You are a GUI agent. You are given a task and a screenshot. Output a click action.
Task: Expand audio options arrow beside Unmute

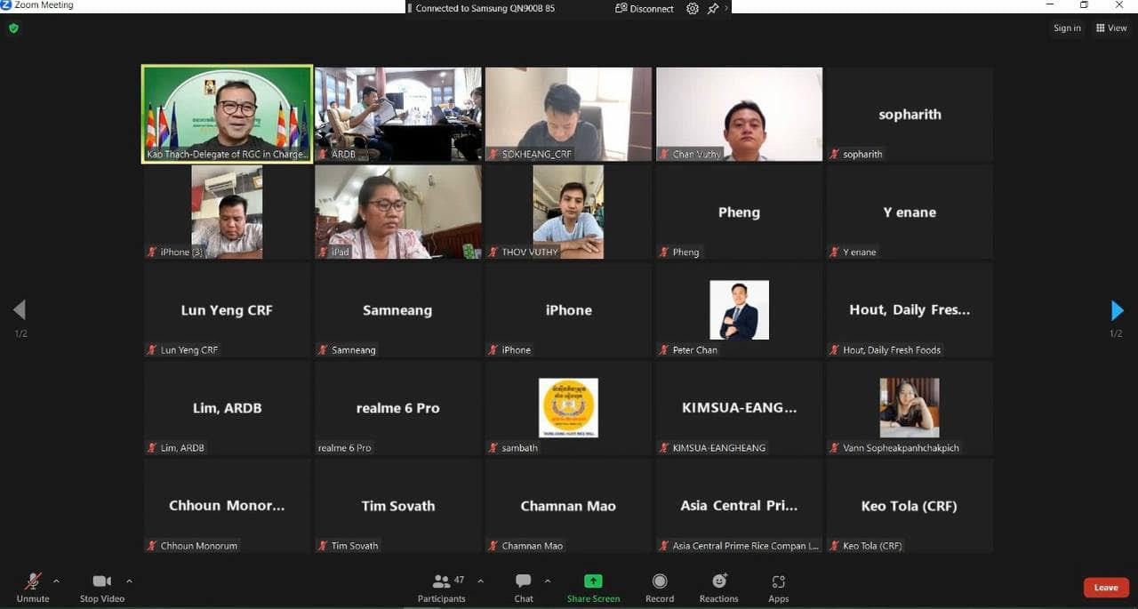(56, 581)
